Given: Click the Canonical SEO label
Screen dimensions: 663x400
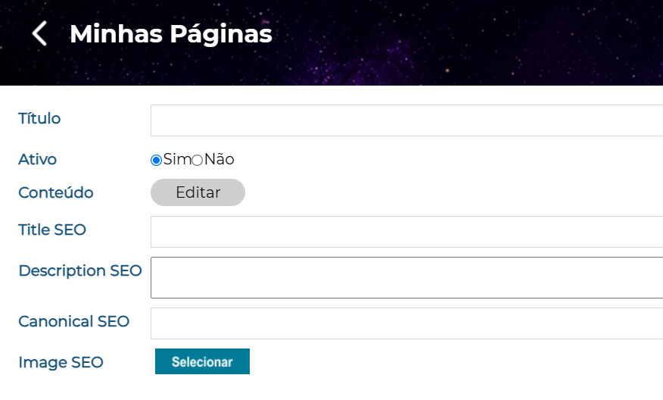Looking at the screenshot, I should (73, 322).
